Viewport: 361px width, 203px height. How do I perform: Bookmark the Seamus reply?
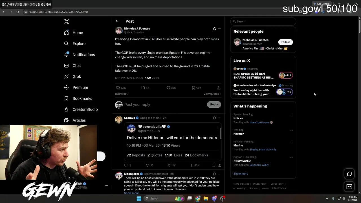click(214, 165)
